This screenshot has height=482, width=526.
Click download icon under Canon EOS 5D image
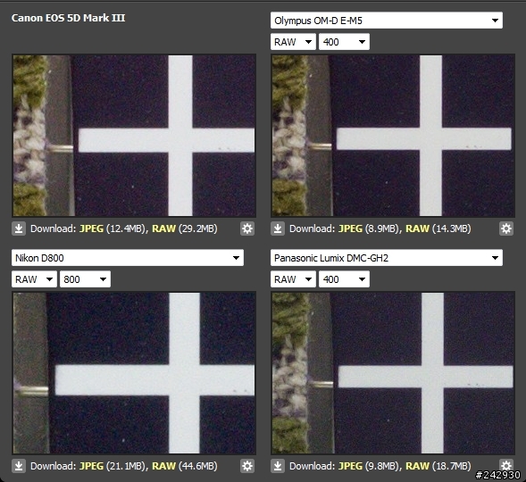[x=19, y=229]
